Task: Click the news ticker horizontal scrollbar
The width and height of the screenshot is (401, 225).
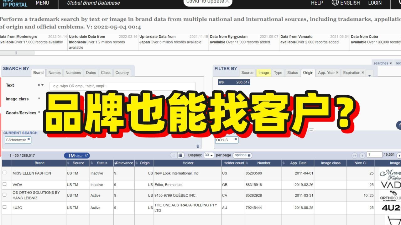Action: point(17,53)
